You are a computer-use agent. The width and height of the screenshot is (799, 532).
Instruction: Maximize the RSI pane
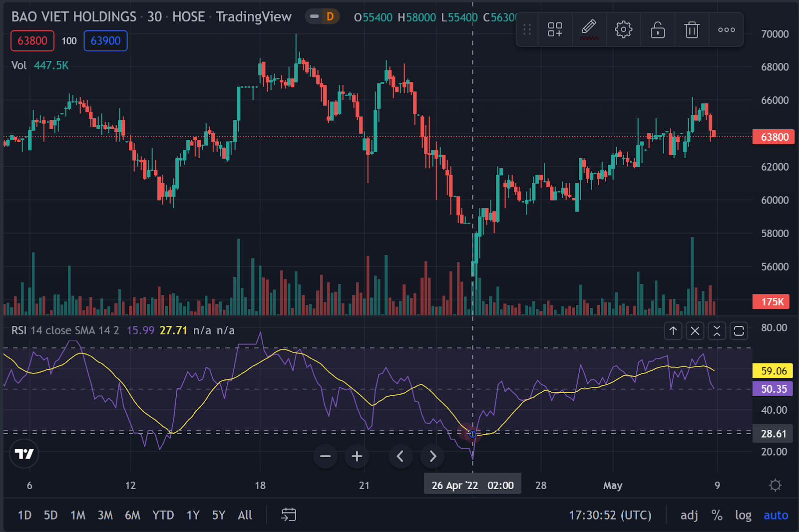pos(739,330)
